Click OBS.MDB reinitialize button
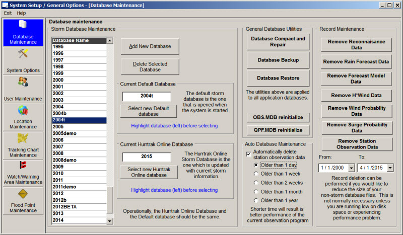 pos(278,117)
